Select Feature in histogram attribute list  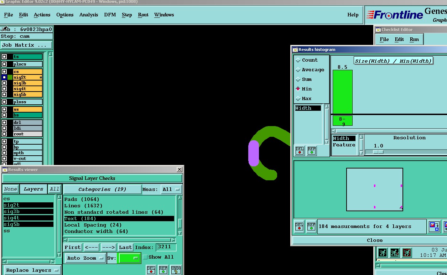click(x=344, y=145)
